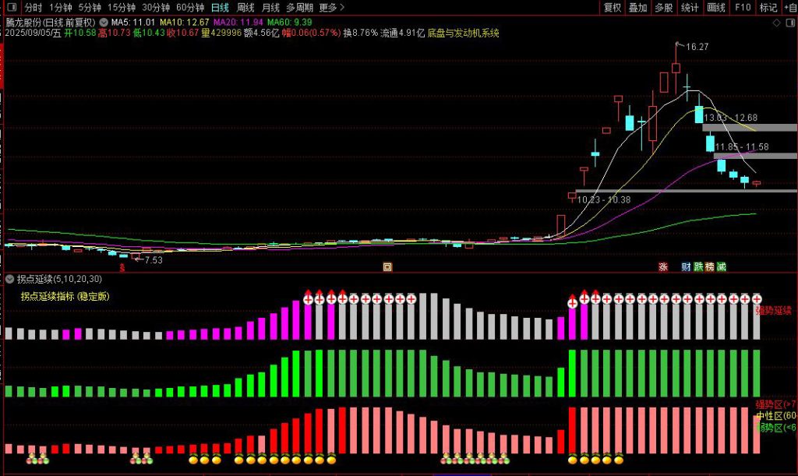Click the blue 财 event marker
Screen dimensions: 798x476
point(686,266)
